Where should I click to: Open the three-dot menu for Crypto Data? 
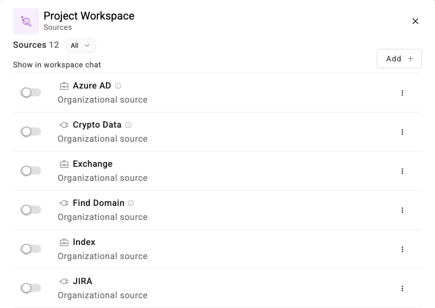[x=402, y=132]
